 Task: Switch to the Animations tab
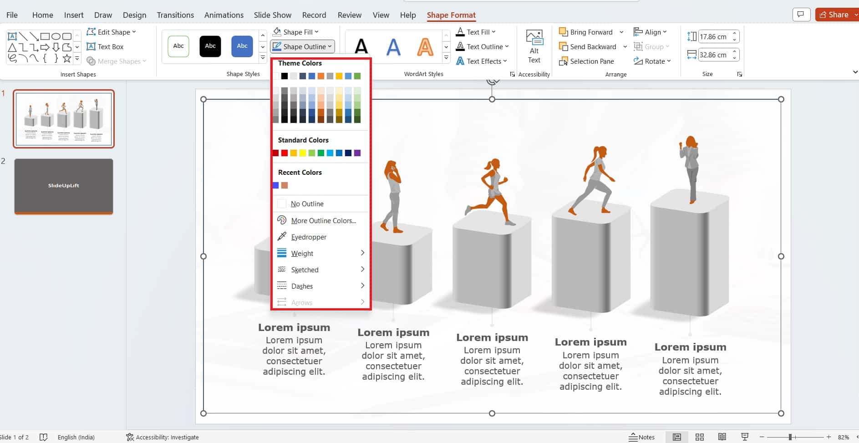click(x=224, y=15)
